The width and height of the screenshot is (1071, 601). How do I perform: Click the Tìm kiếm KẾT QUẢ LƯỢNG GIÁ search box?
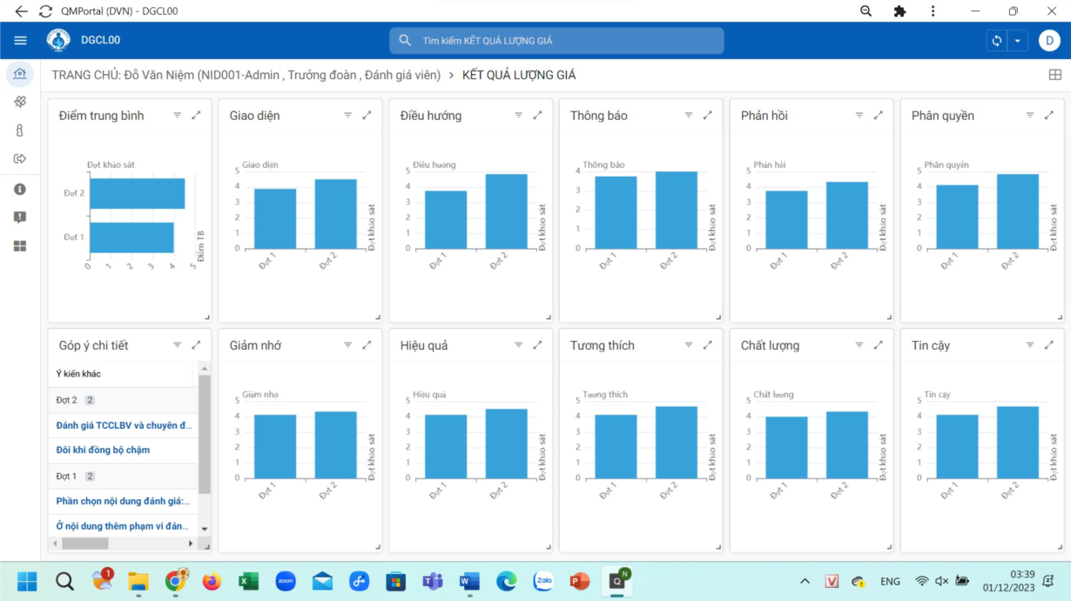click(556, 41)
